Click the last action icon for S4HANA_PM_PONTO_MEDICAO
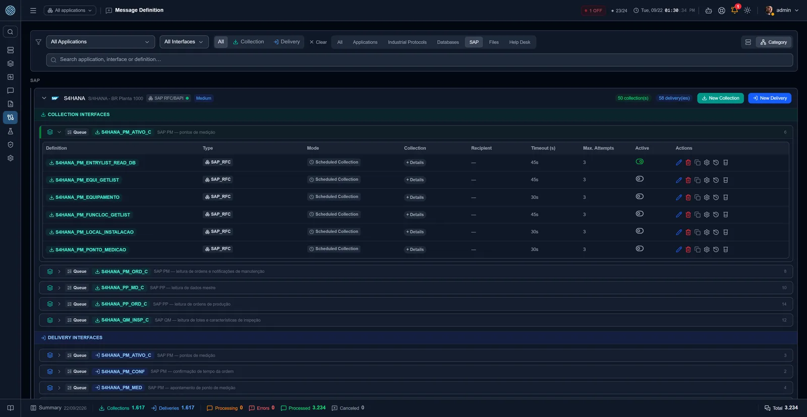807x417 pixels. pos(726,250)
